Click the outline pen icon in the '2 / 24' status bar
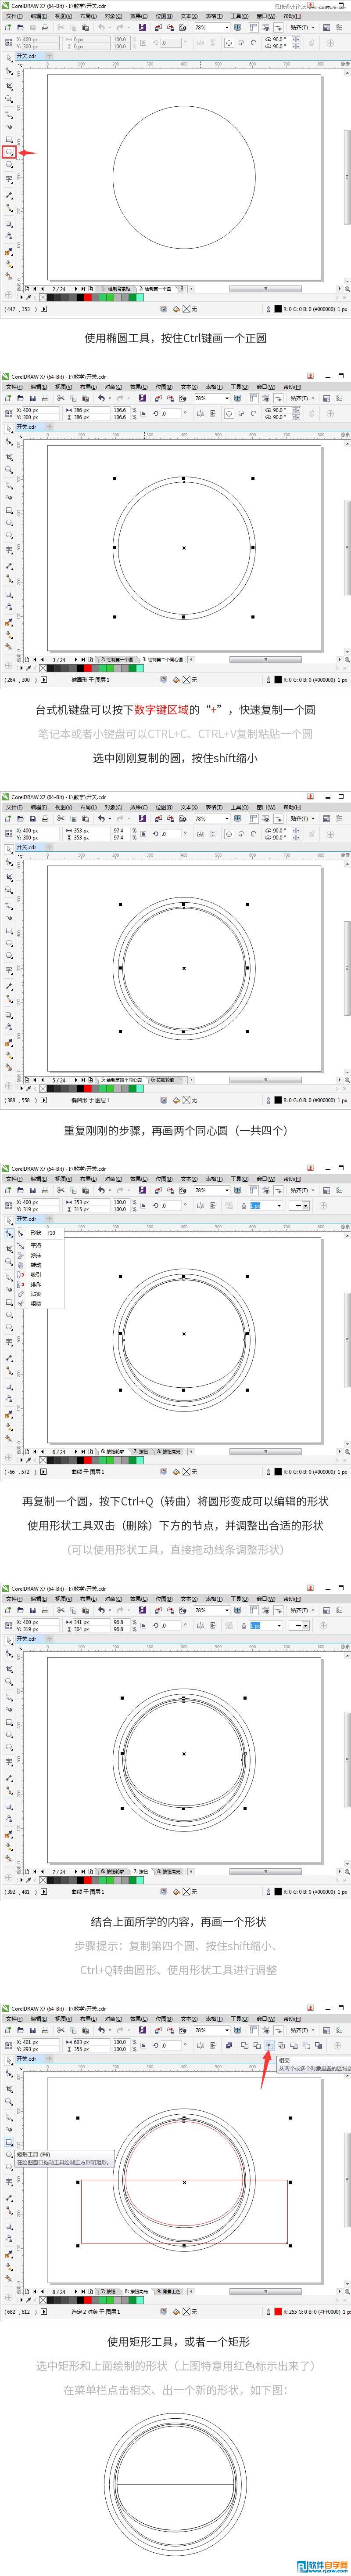Viewport: 351px width, 2576px height. pyautogui.click(x=267, y=309)
